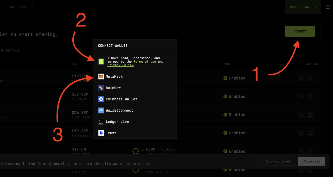
Task: Click Enabled text in the $53.95M row
Action: pos(237,97)
